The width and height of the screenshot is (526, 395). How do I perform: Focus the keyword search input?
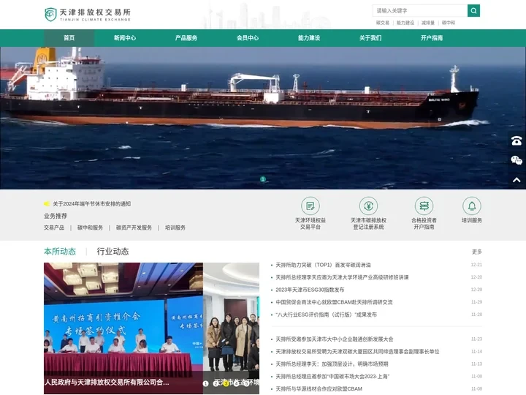click(x=420, y=11)
